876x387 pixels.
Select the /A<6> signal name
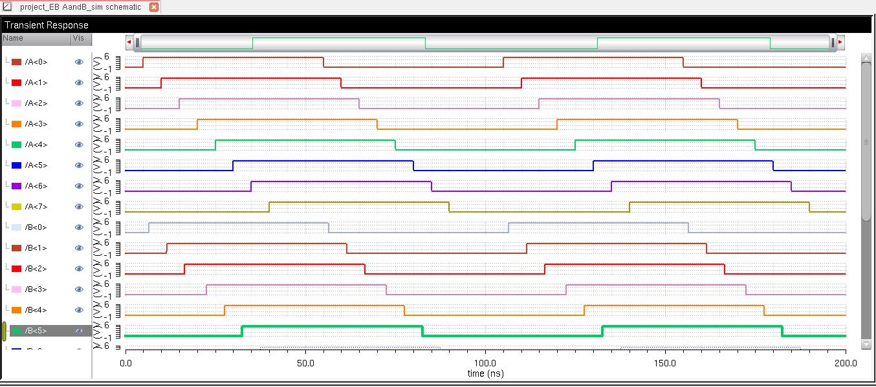click(x=36, y=186)
